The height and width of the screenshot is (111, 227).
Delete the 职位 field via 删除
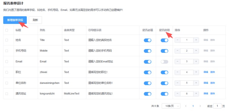click(x=212, y=72)
